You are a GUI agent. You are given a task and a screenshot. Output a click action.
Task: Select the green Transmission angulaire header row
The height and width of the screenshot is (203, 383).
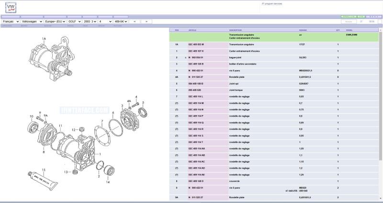(x=274, y=37)
